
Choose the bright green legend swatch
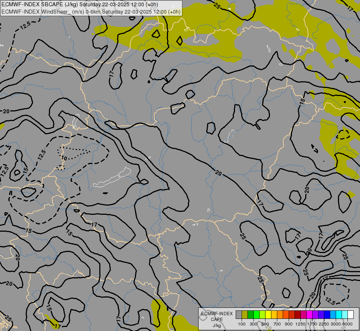pos(256,314)
